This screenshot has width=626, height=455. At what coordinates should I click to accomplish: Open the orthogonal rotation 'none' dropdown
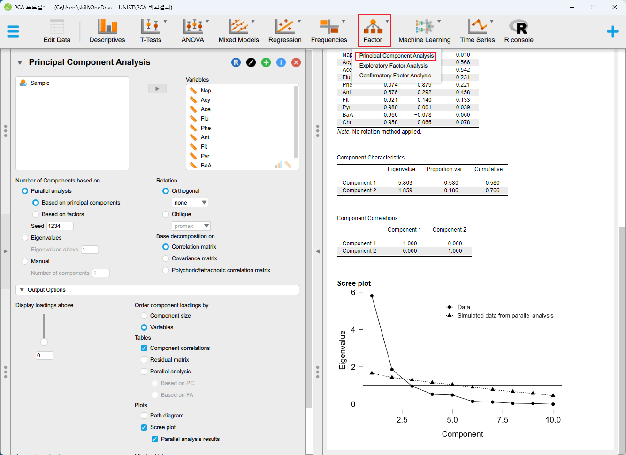[190, 203]
